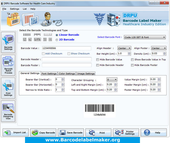The height and width of the screenshot is (143, 170).
Task: Select the 2D Barcode radio button
Action: (x=57, y=40)
